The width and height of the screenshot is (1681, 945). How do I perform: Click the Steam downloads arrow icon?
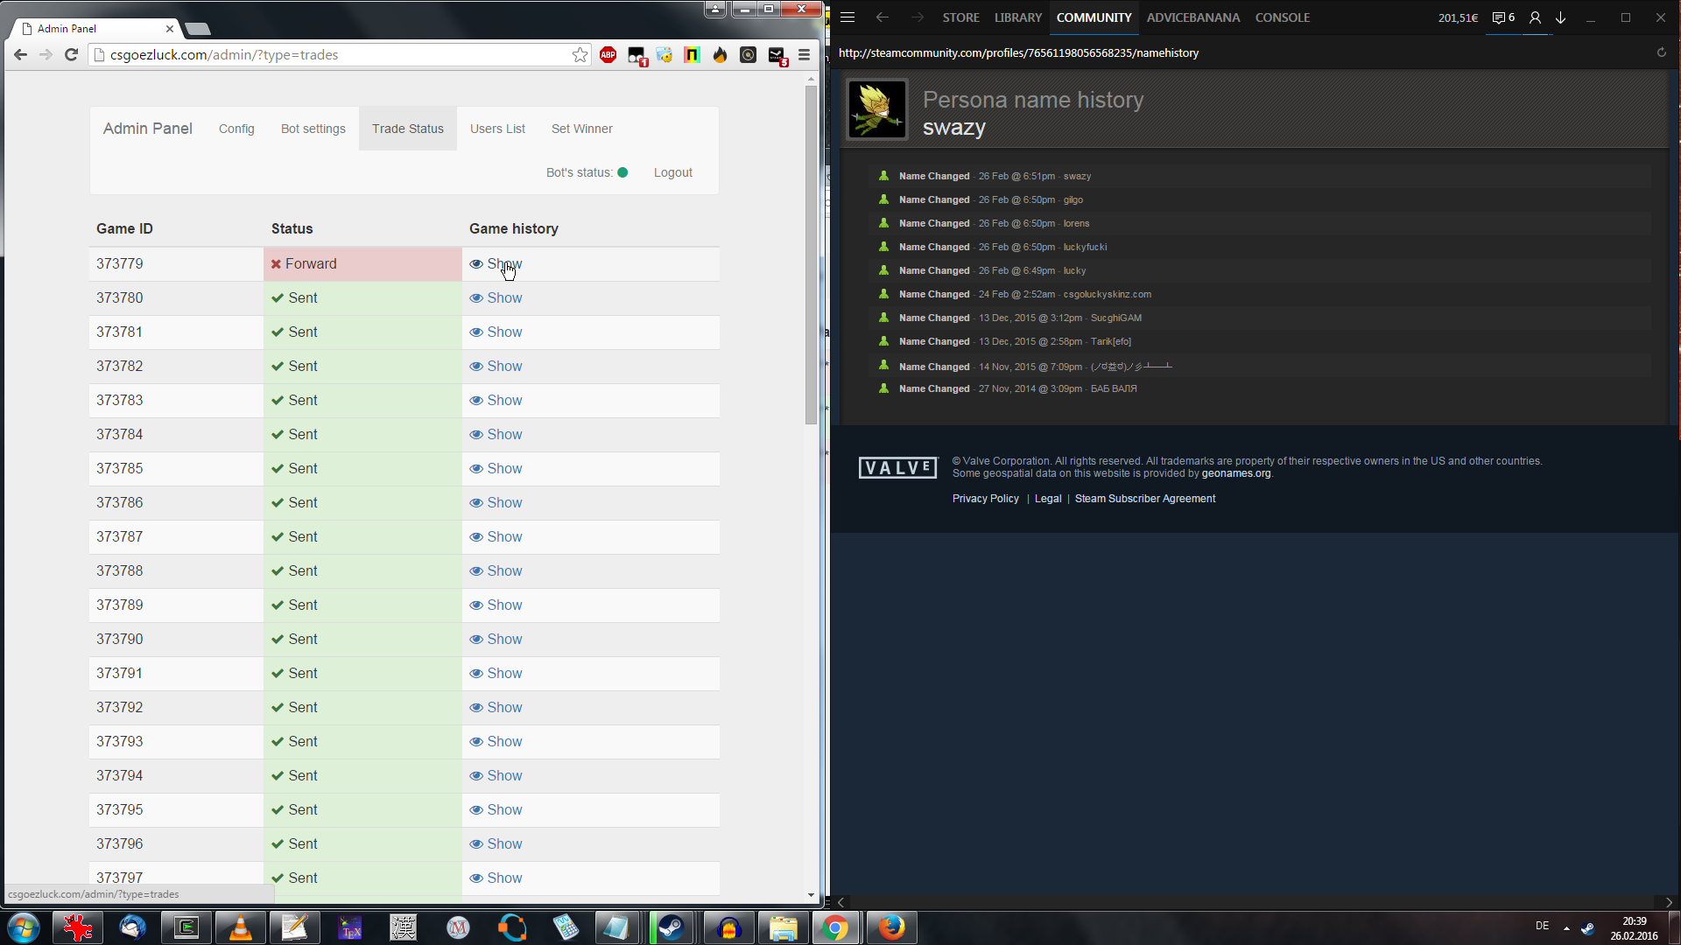click(1560, 17)
